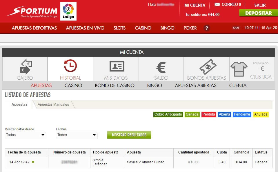The image size is (278, 172).
Task: Click the Tu saldo es €44.00 text
Action: 202,14
